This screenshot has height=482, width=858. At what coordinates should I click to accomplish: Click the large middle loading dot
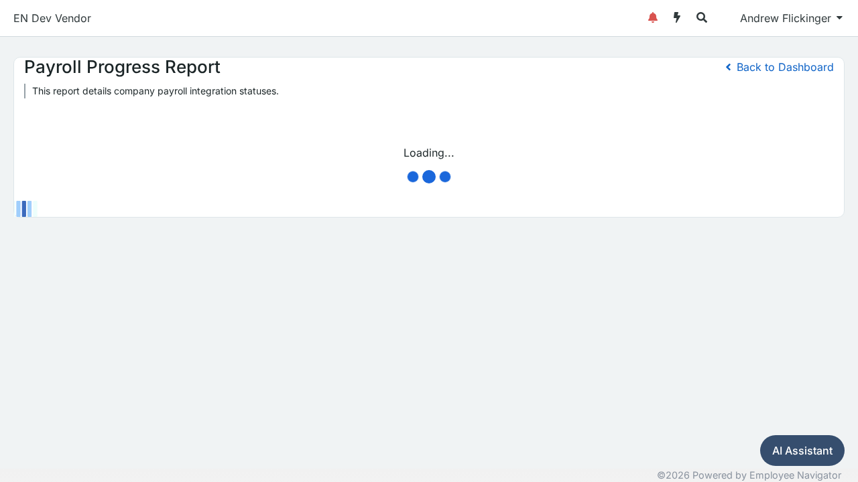[429, 177]
